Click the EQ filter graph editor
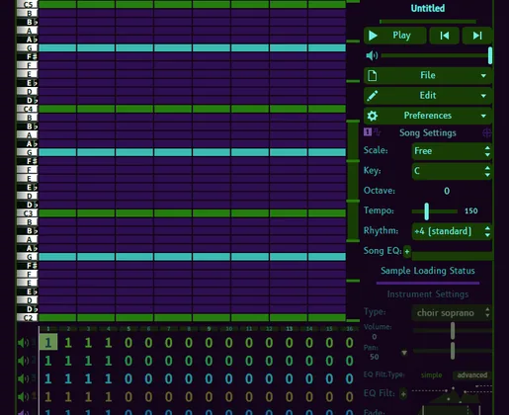This screenshot has height=415, width=509. (x=452, y=394)
